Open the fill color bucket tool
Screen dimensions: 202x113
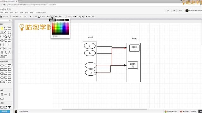(x=48, y=17)
